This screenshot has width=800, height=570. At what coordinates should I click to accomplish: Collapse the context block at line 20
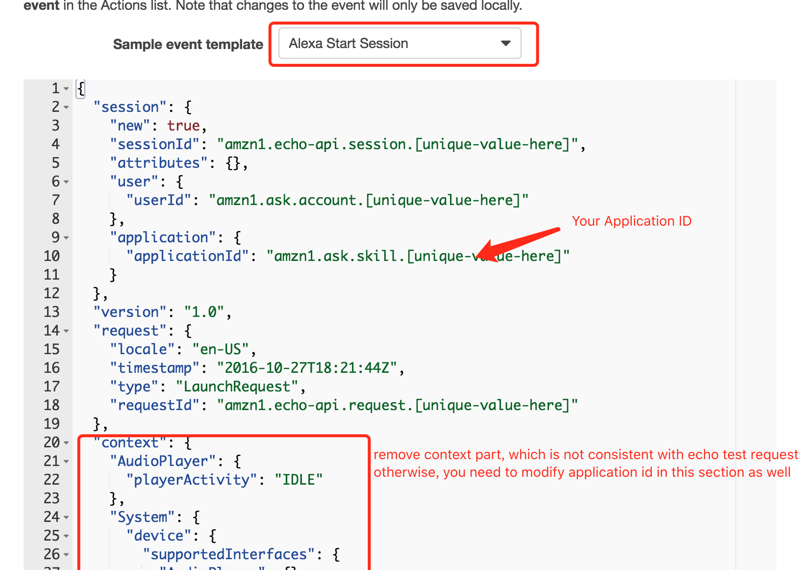coord(66,443)
